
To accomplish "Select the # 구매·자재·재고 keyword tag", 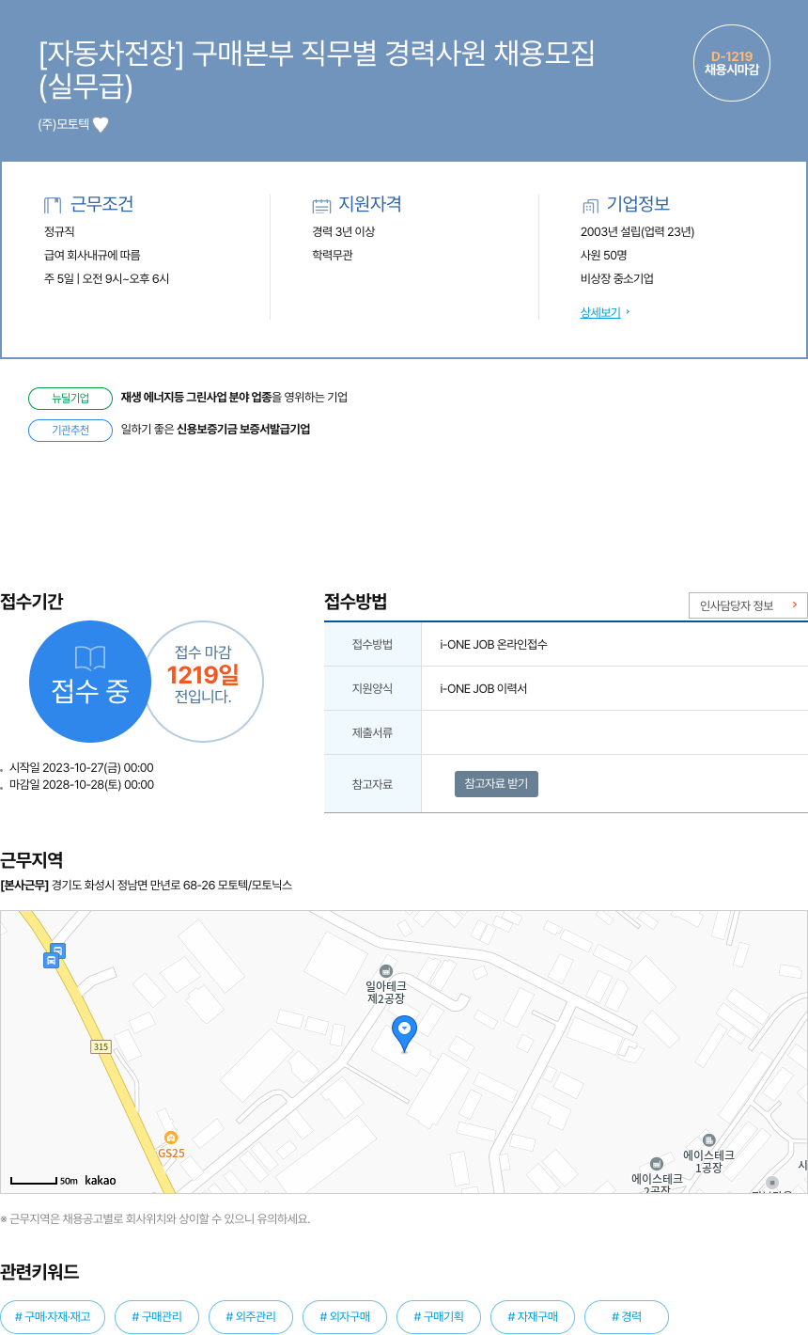I will pos(53,1317).
